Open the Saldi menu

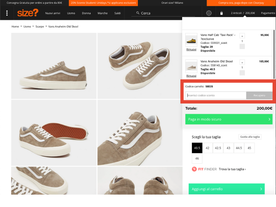(x=118, y=13)
